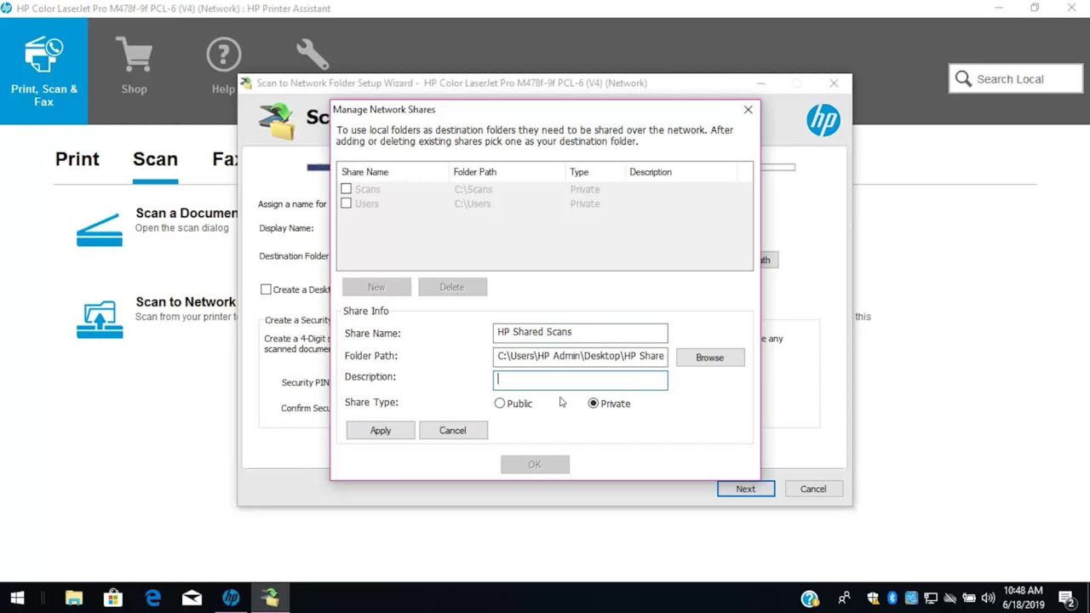Click into the Share Name field
The image size is (1090, 613).
coord(580,333)
